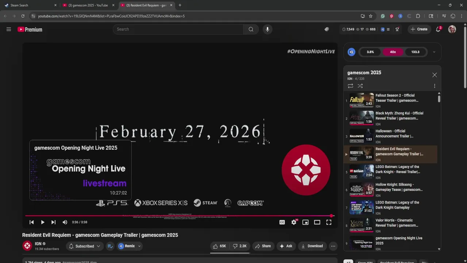Screen dimensions: 467x263
Task: Select the Resident Evil Requiem browser tab
Action: point(146,5)
